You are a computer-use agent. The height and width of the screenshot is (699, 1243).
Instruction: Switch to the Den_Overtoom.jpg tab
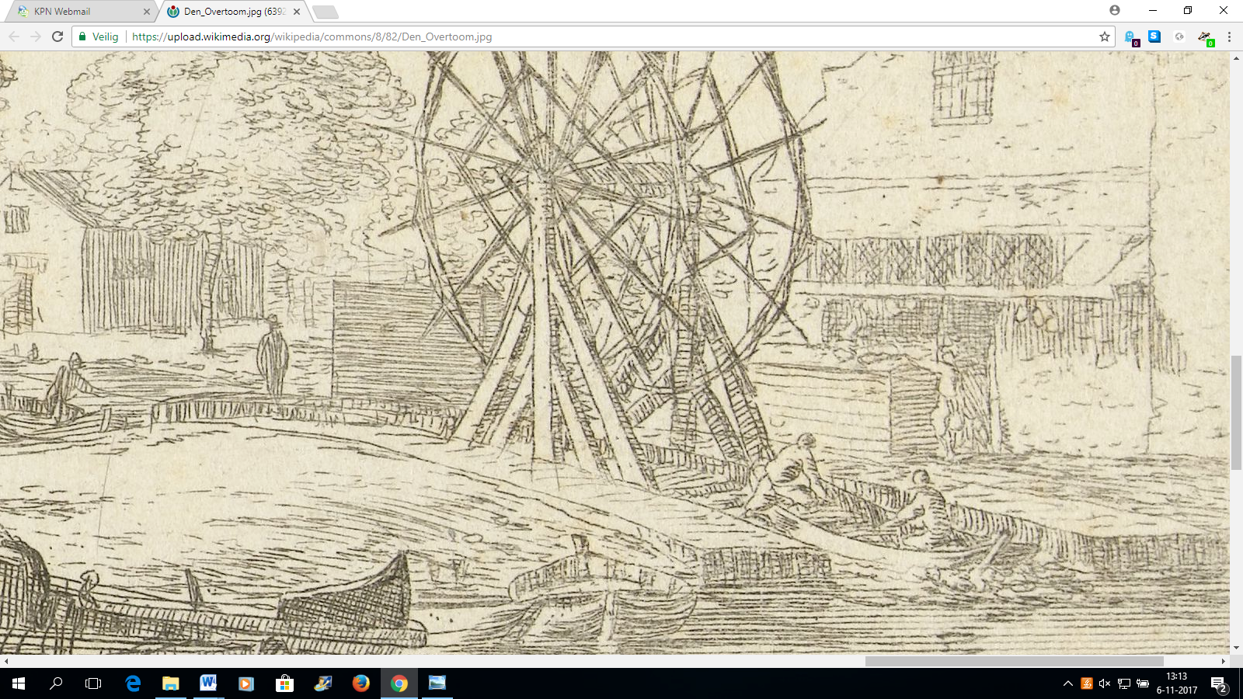pyautogui.click(x=233, y=12)
